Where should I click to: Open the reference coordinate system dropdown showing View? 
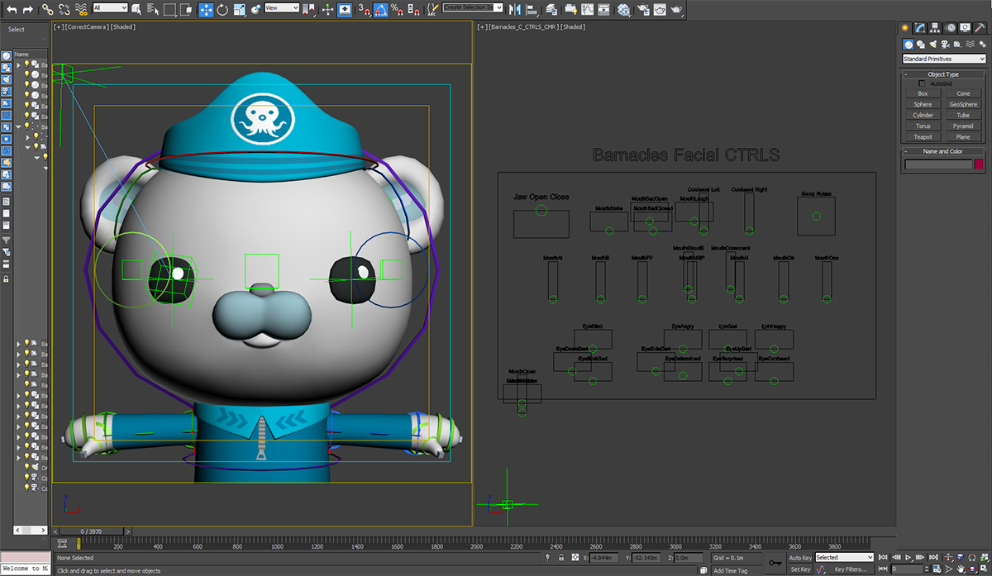(x=282, y=7)
